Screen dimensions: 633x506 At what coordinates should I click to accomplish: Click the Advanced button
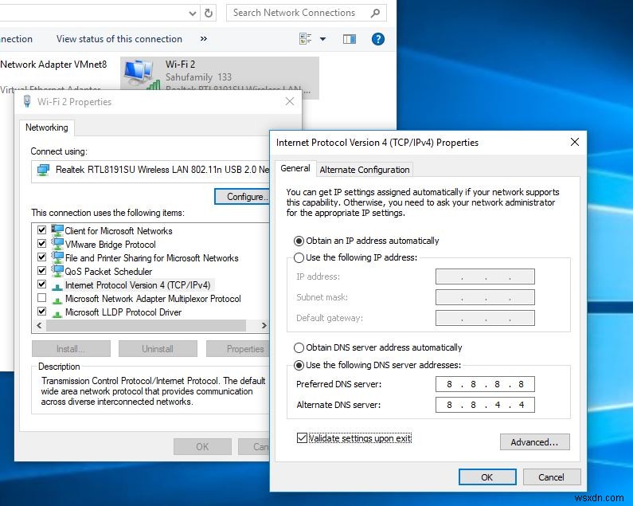click(534, 442)
